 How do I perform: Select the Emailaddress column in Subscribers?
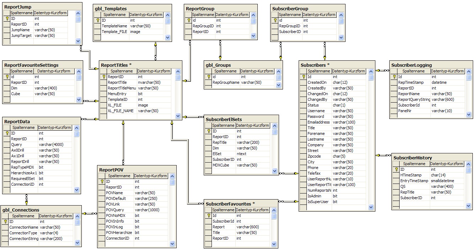[319, 122]
